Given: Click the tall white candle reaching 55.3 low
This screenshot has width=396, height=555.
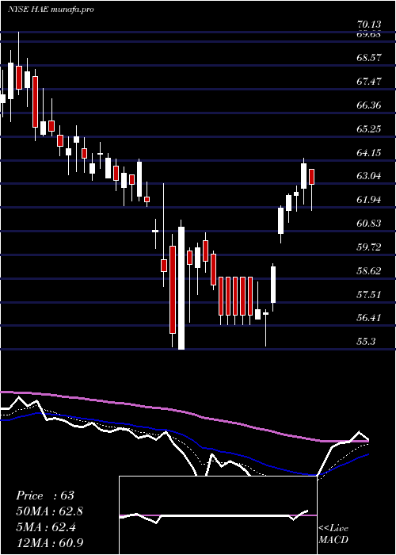Looking at the screenshot, I should pyautogui.click(x=181, y=288).
